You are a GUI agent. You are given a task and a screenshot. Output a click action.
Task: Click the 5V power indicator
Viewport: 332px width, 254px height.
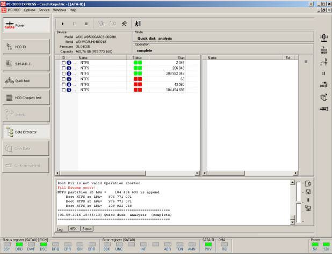pyautogui.click(x=315, y=244)
